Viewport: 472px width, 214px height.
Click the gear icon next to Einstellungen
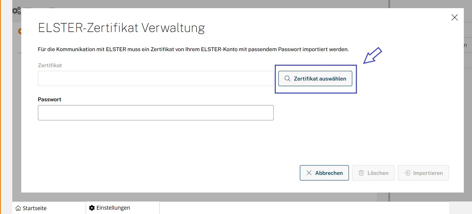(92, 208)
